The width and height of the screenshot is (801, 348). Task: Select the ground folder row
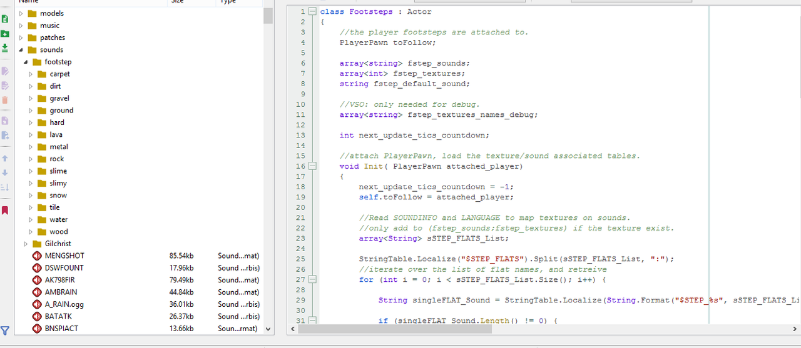[61, 111]
